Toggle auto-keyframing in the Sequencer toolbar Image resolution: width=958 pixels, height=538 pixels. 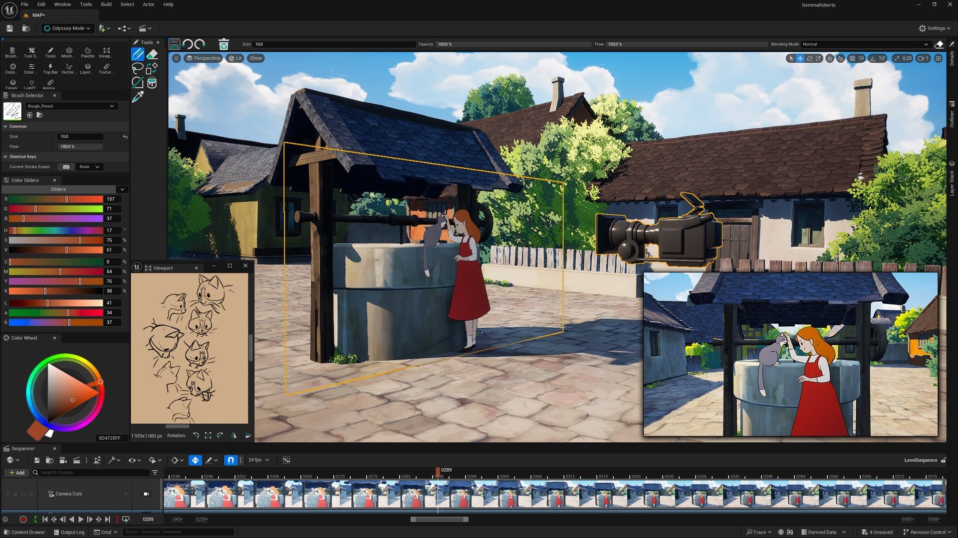(195, 460)
